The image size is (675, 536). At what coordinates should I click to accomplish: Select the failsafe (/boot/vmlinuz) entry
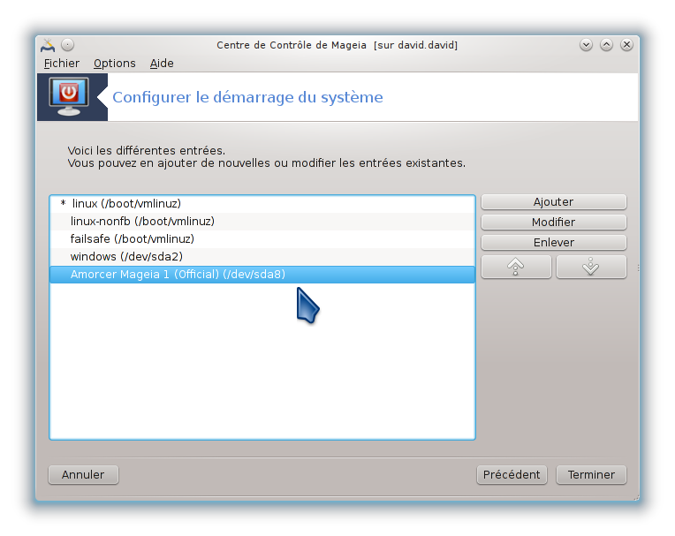coord(262,238)
